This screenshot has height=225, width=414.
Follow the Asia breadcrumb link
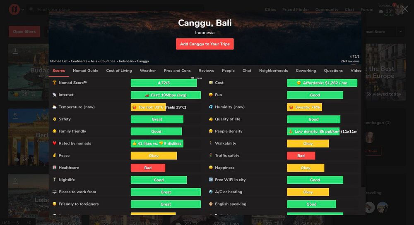(94, 61)
